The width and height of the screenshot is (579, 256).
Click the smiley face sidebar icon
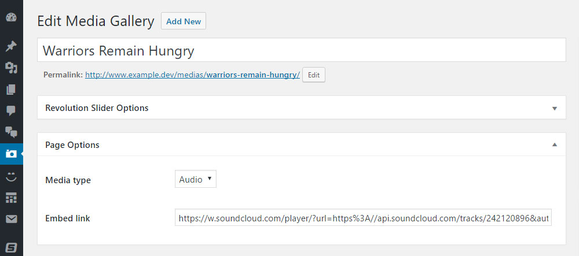point(11,176)
